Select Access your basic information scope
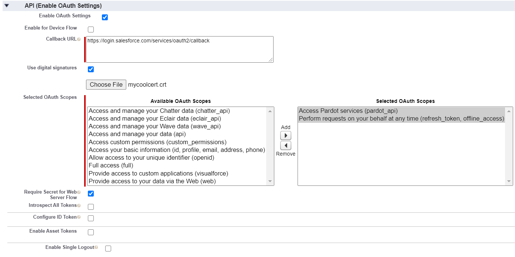515x257 pixels. tap(177, 150)
